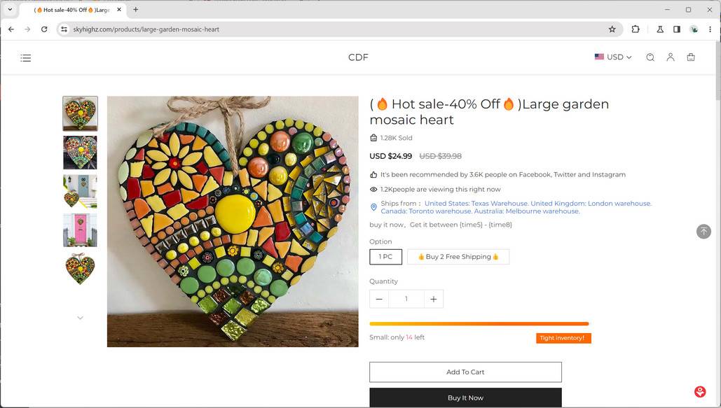Increase quantity with the plus button
This screenshot has height=408, width=721.
point(434,299)
